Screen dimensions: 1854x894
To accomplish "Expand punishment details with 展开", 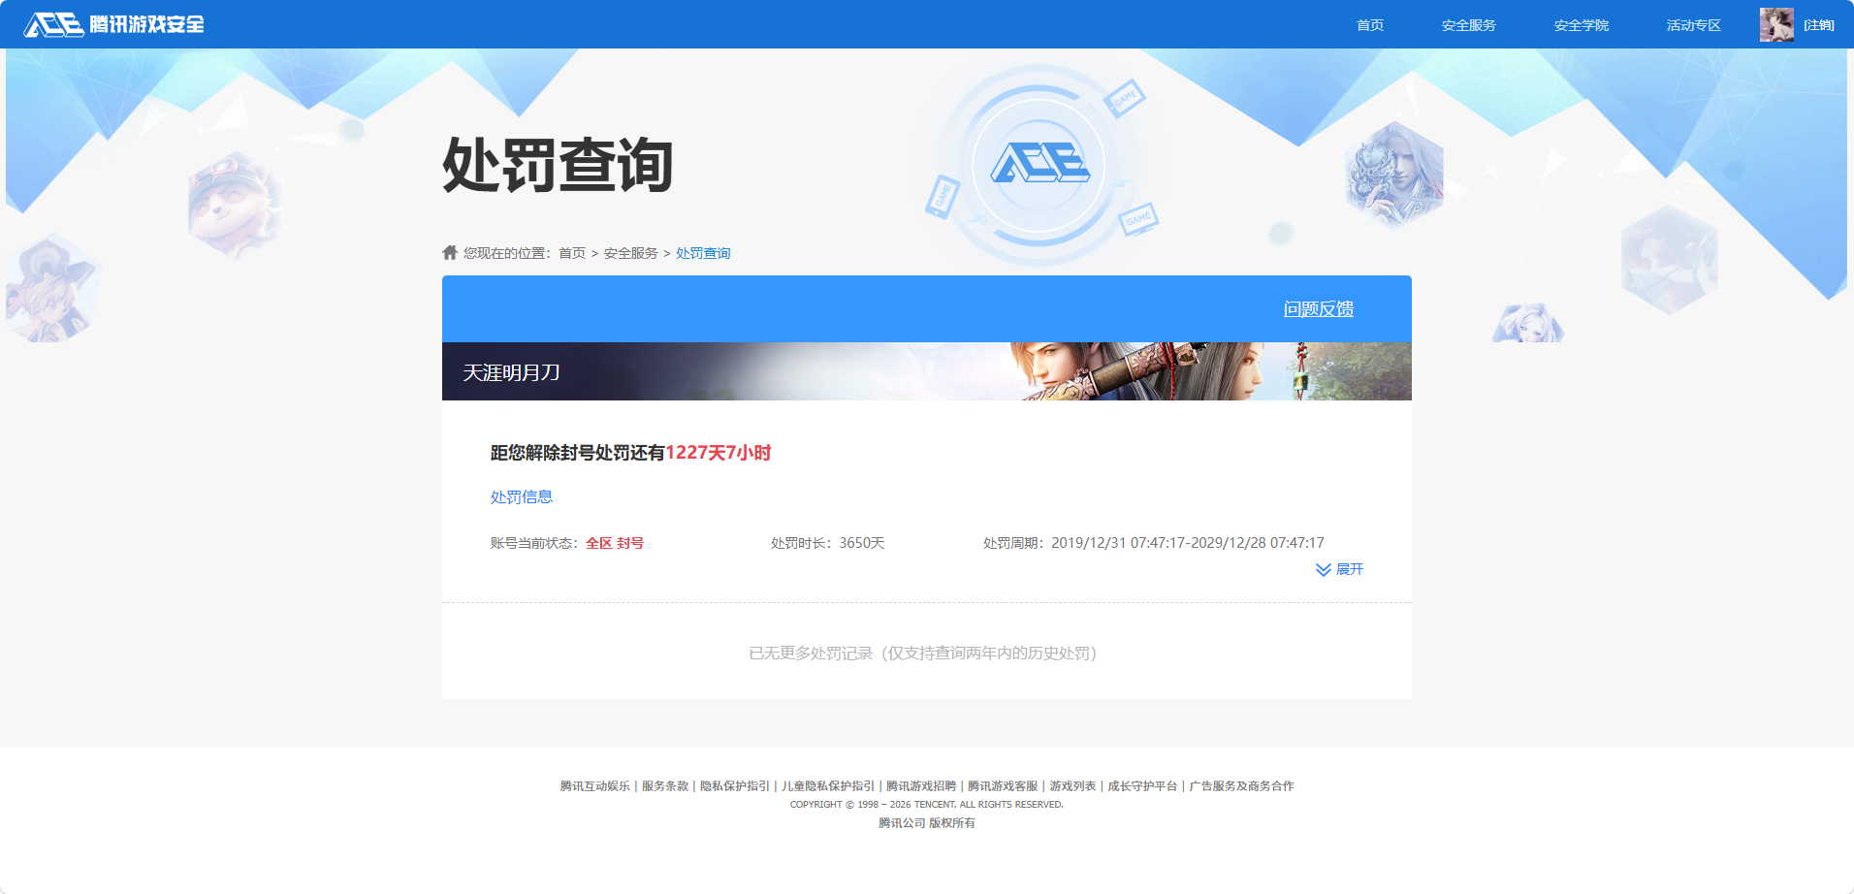I will click(x=1349, y=569).
